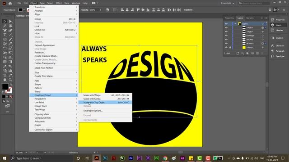Viewport: 289px width, 162px height.
Task: Open After Effects from the taskbar
Action: point(131,158)
